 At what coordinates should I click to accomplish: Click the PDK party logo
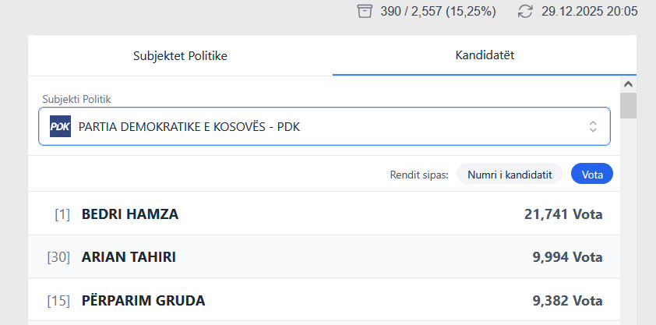pos(60,126)
